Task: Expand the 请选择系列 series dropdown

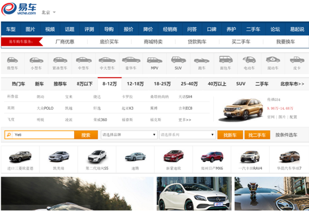Action: tap(187, 135)
